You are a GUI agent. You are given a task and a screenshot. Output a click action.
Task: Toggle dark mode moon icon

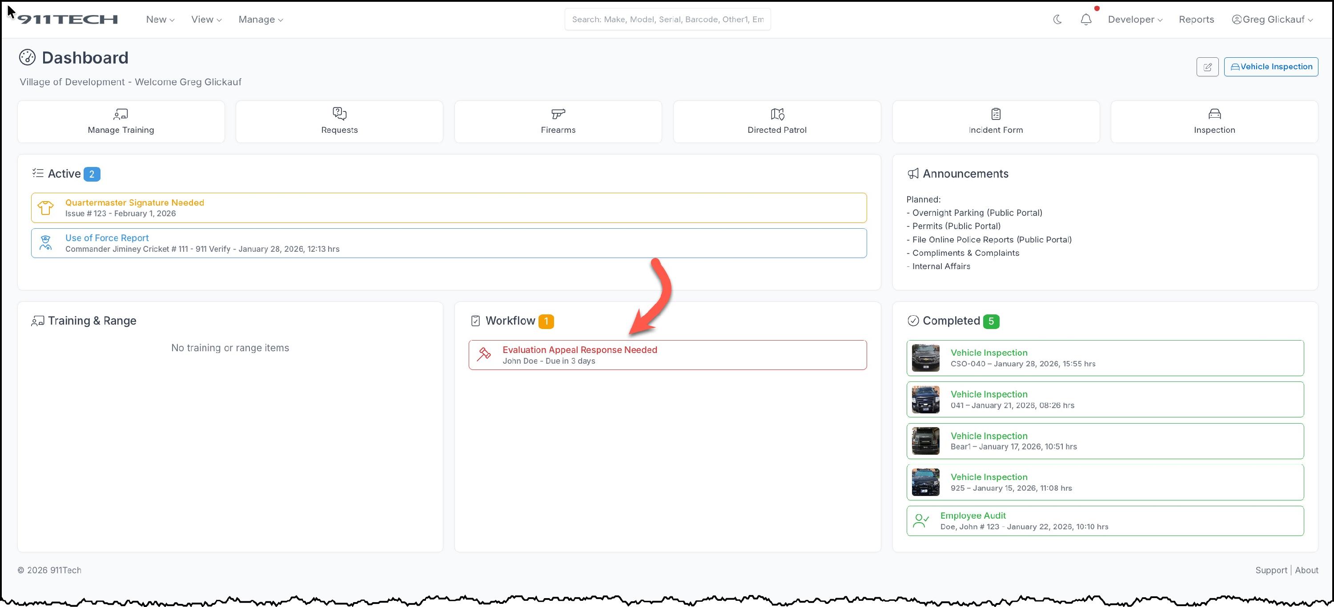[x=1057, y=20]
